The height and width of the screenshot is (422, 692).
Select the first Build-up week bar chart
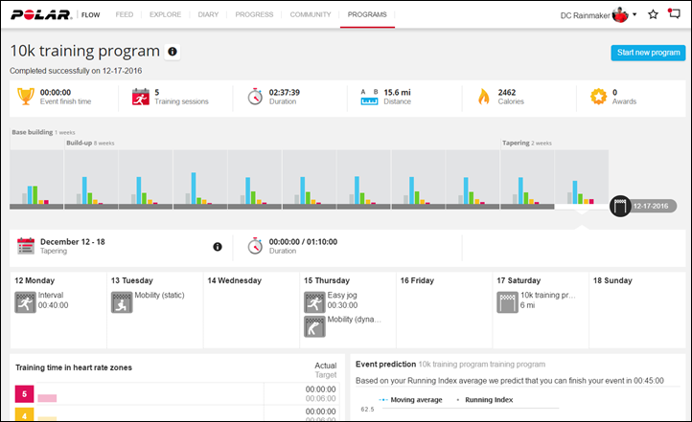tap(91, 179)
